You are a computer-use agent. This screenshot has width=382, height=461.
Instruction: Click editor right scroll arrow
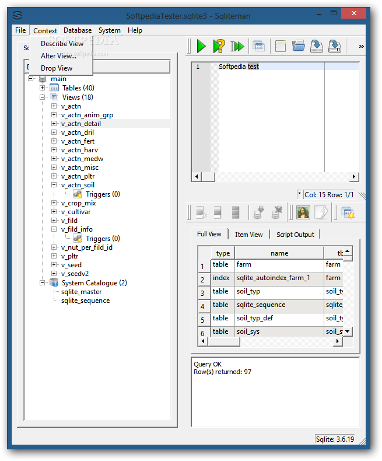pos(354,177)
